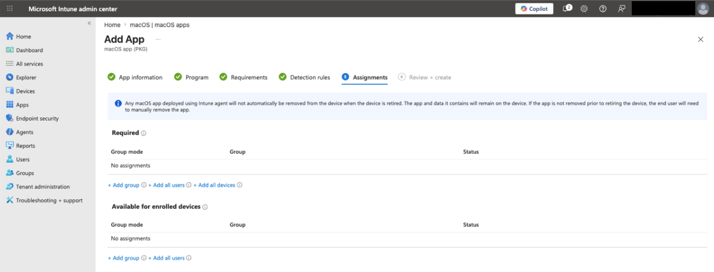Click the Tenant administration sidebar label

click(x=43, y=186)
